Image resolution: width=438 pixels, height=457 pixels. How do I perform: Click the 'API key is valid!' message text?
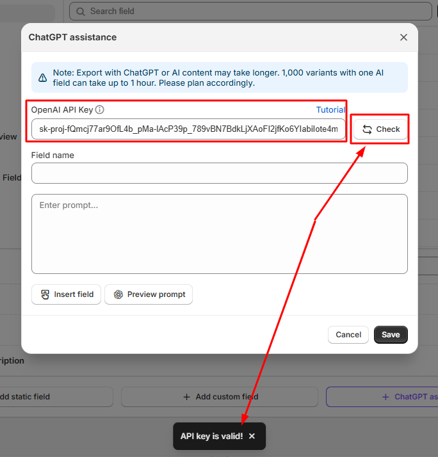[x=211, y=436]
